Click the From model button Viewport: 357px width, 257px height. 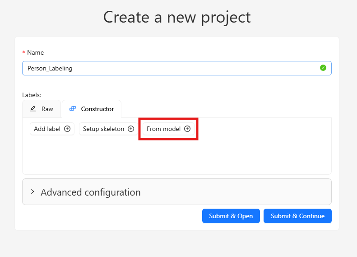[x=168, y=129]
